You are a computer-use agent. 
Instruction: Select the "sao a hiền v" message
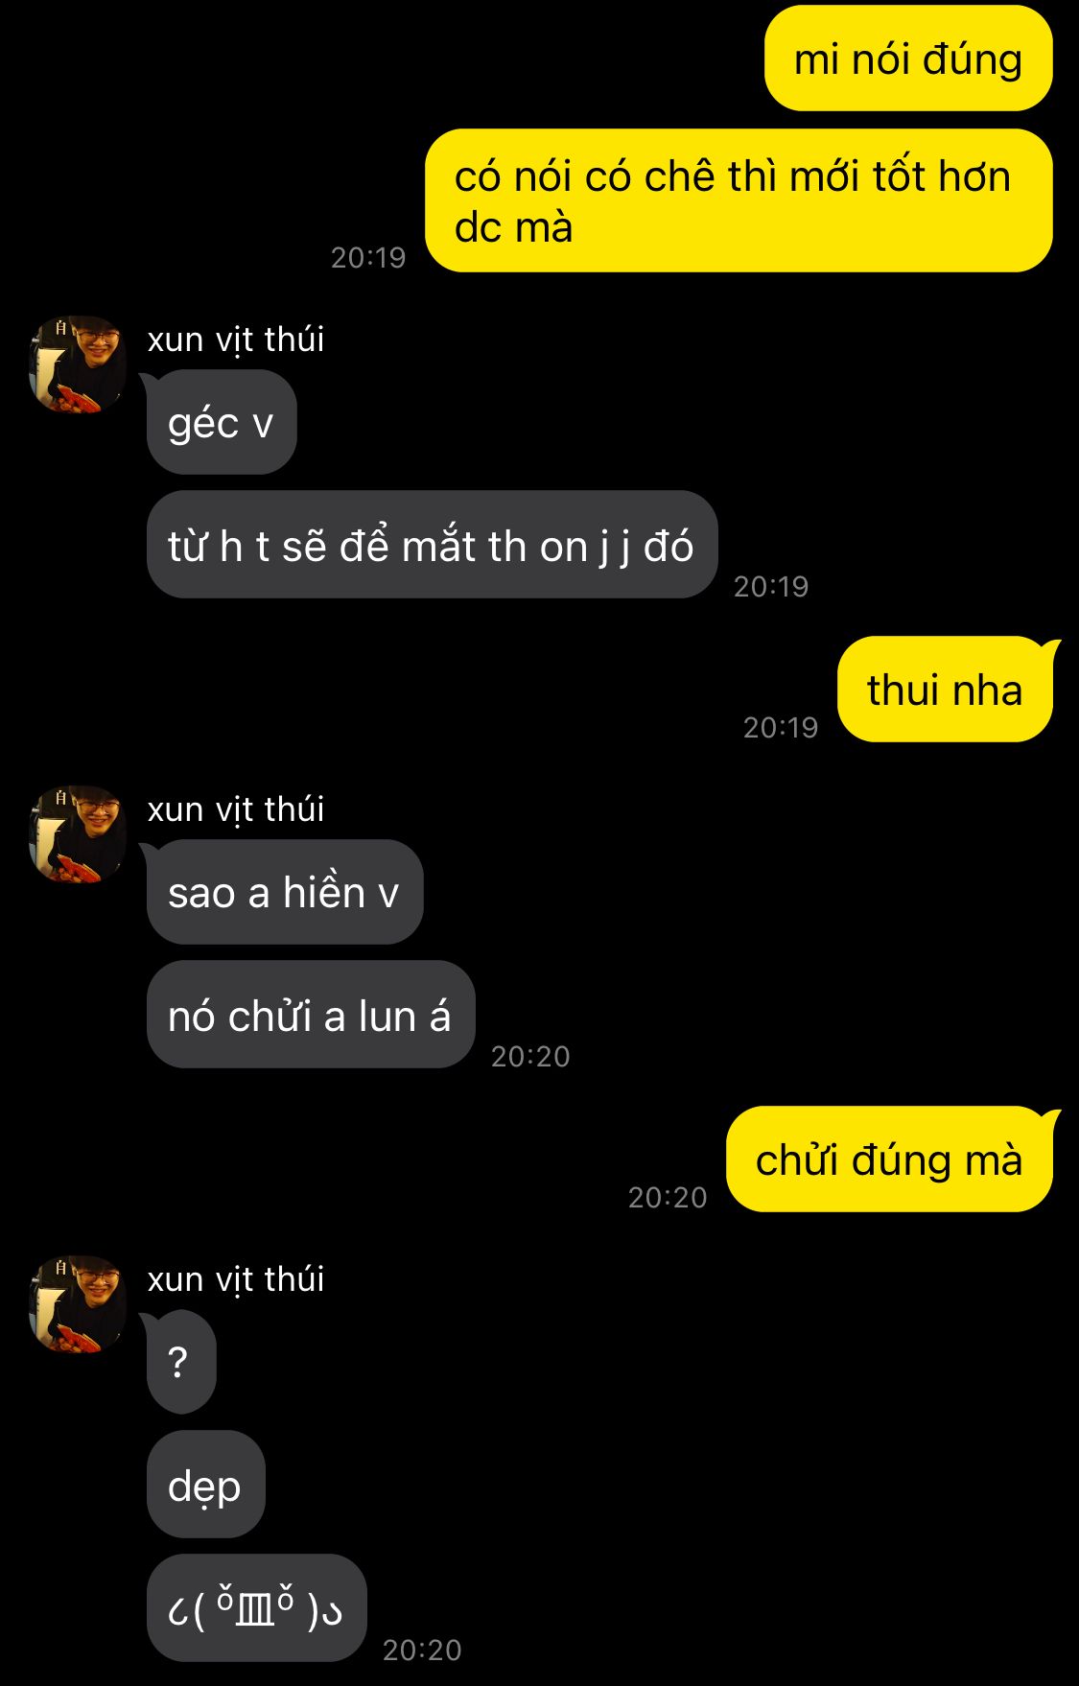[x=285, y=892]
